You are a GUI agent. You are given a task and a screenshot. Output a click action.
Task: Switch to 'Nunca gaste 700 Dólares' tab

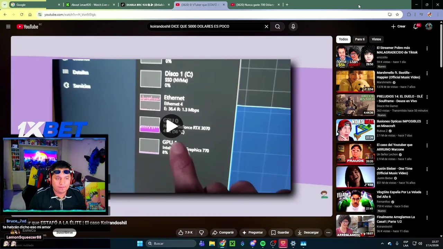pyautogui.click(x=255, y=5)
